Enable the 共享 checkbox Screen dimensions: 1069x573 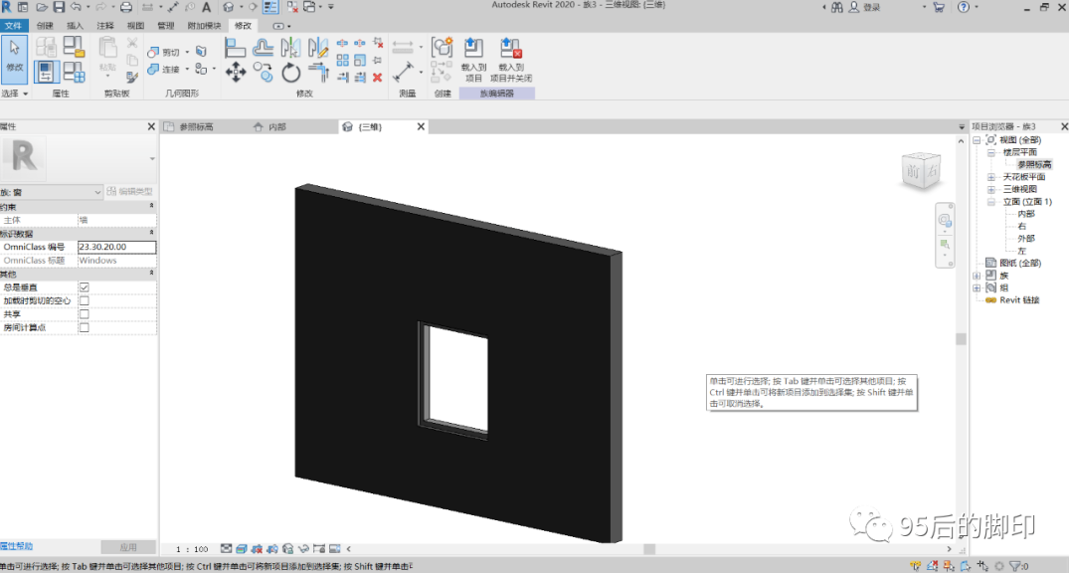click(85, 314)
